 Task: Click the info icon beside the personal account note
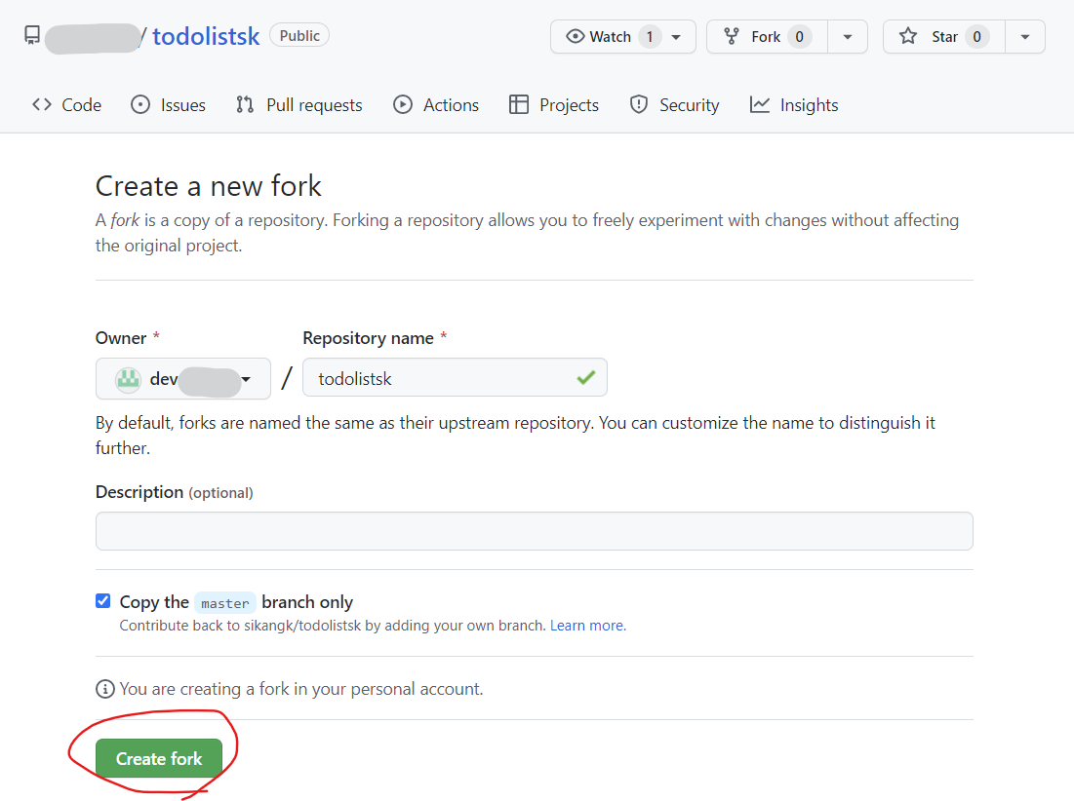104,689
